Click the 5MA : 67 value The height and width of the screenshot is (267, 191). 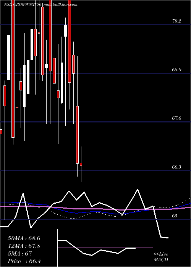[20, 254]
